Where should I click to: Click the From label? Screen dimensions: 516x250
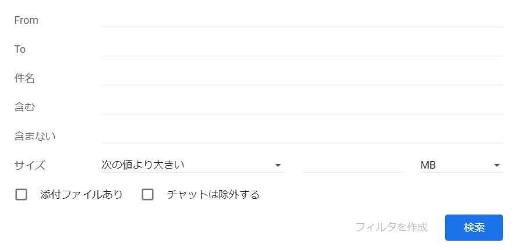coord(26,20)
